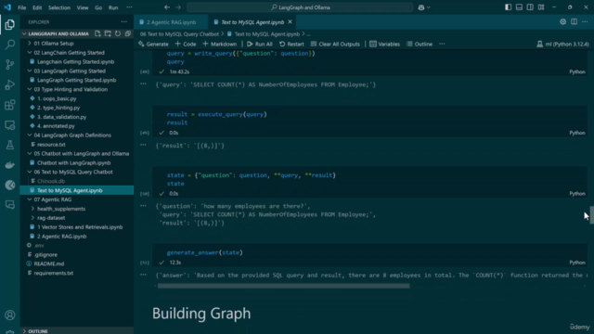594x334 pixels.
Task: Open Remote Explorer view
Action: coord(10,125)
